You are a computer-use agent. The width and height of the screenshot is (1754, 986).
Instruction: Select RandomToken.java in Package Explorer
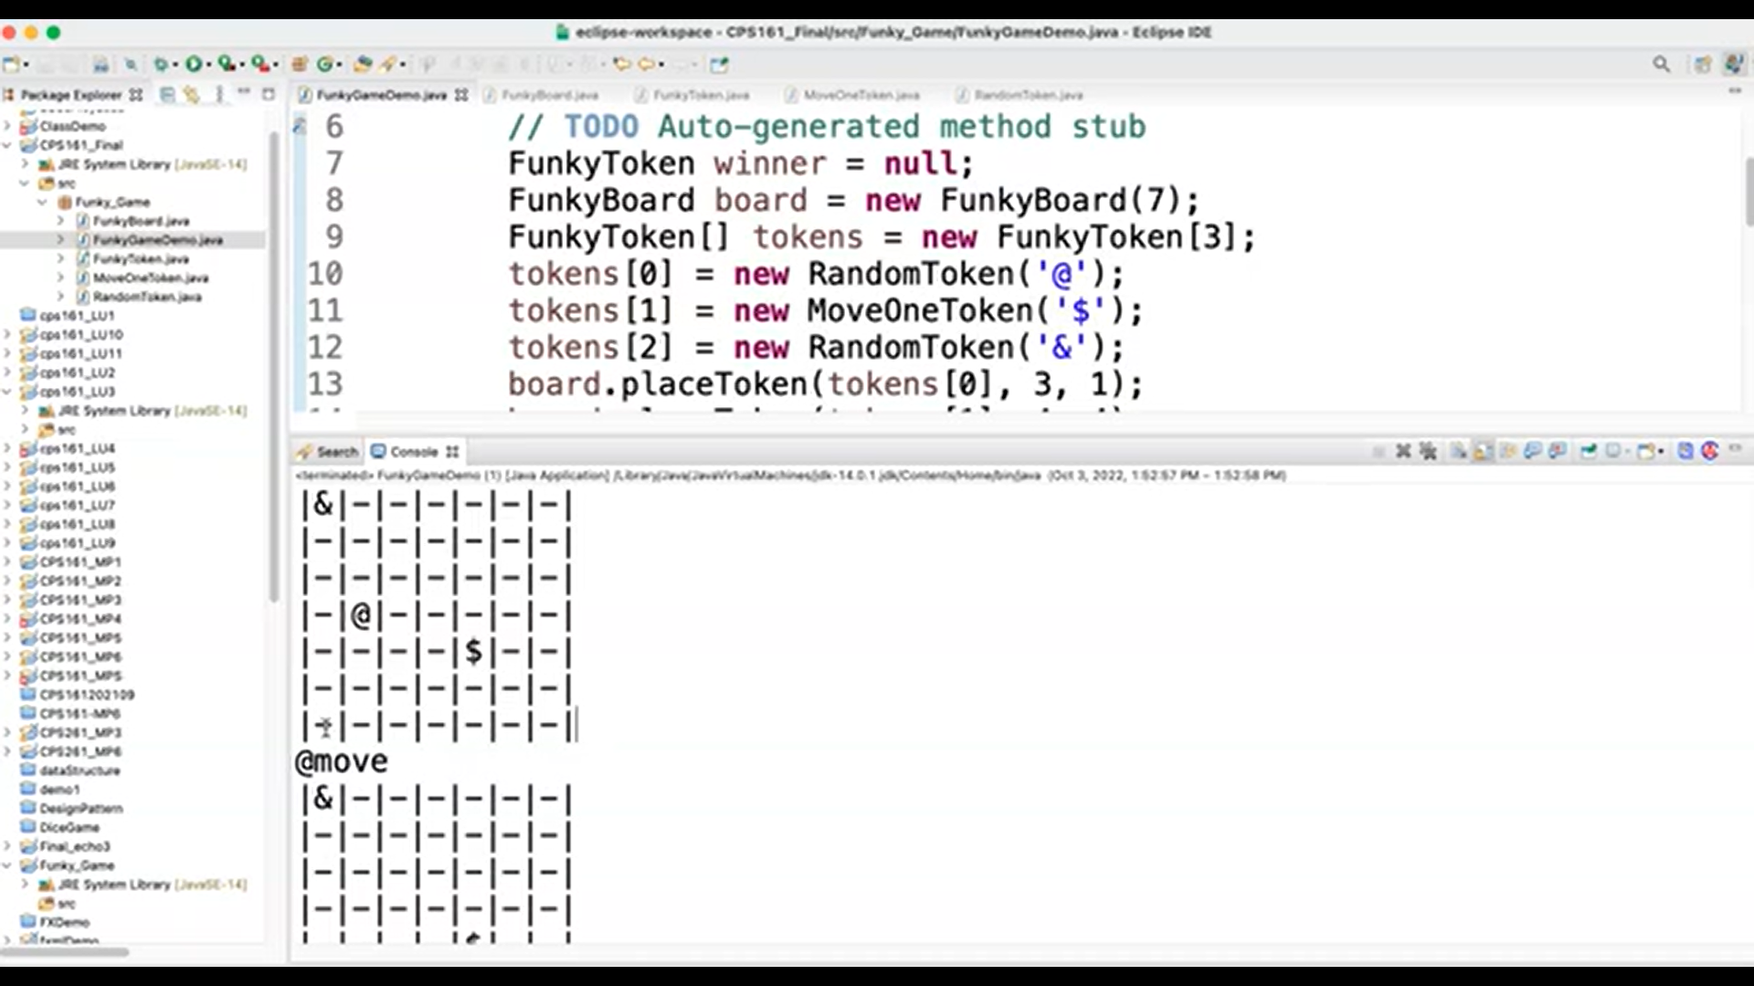[x=146, y=297]
